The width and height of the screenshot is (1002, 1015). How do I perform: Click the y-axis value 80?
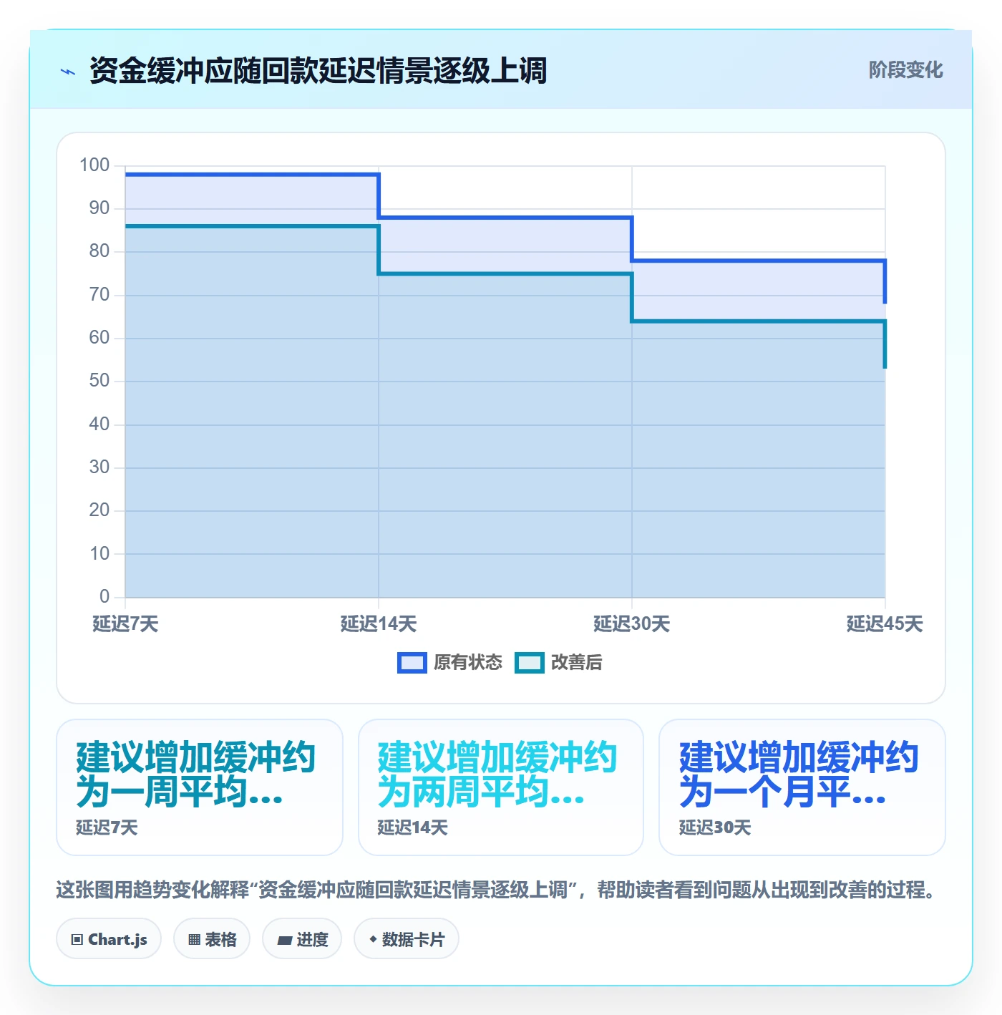(99, 251)
